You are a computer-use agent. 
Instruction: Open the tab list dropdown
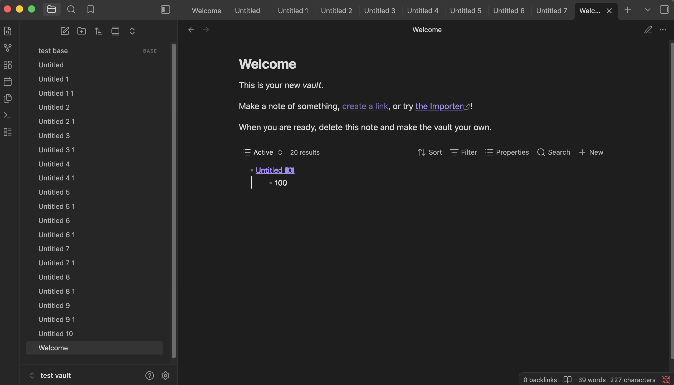tap(647, 10)
